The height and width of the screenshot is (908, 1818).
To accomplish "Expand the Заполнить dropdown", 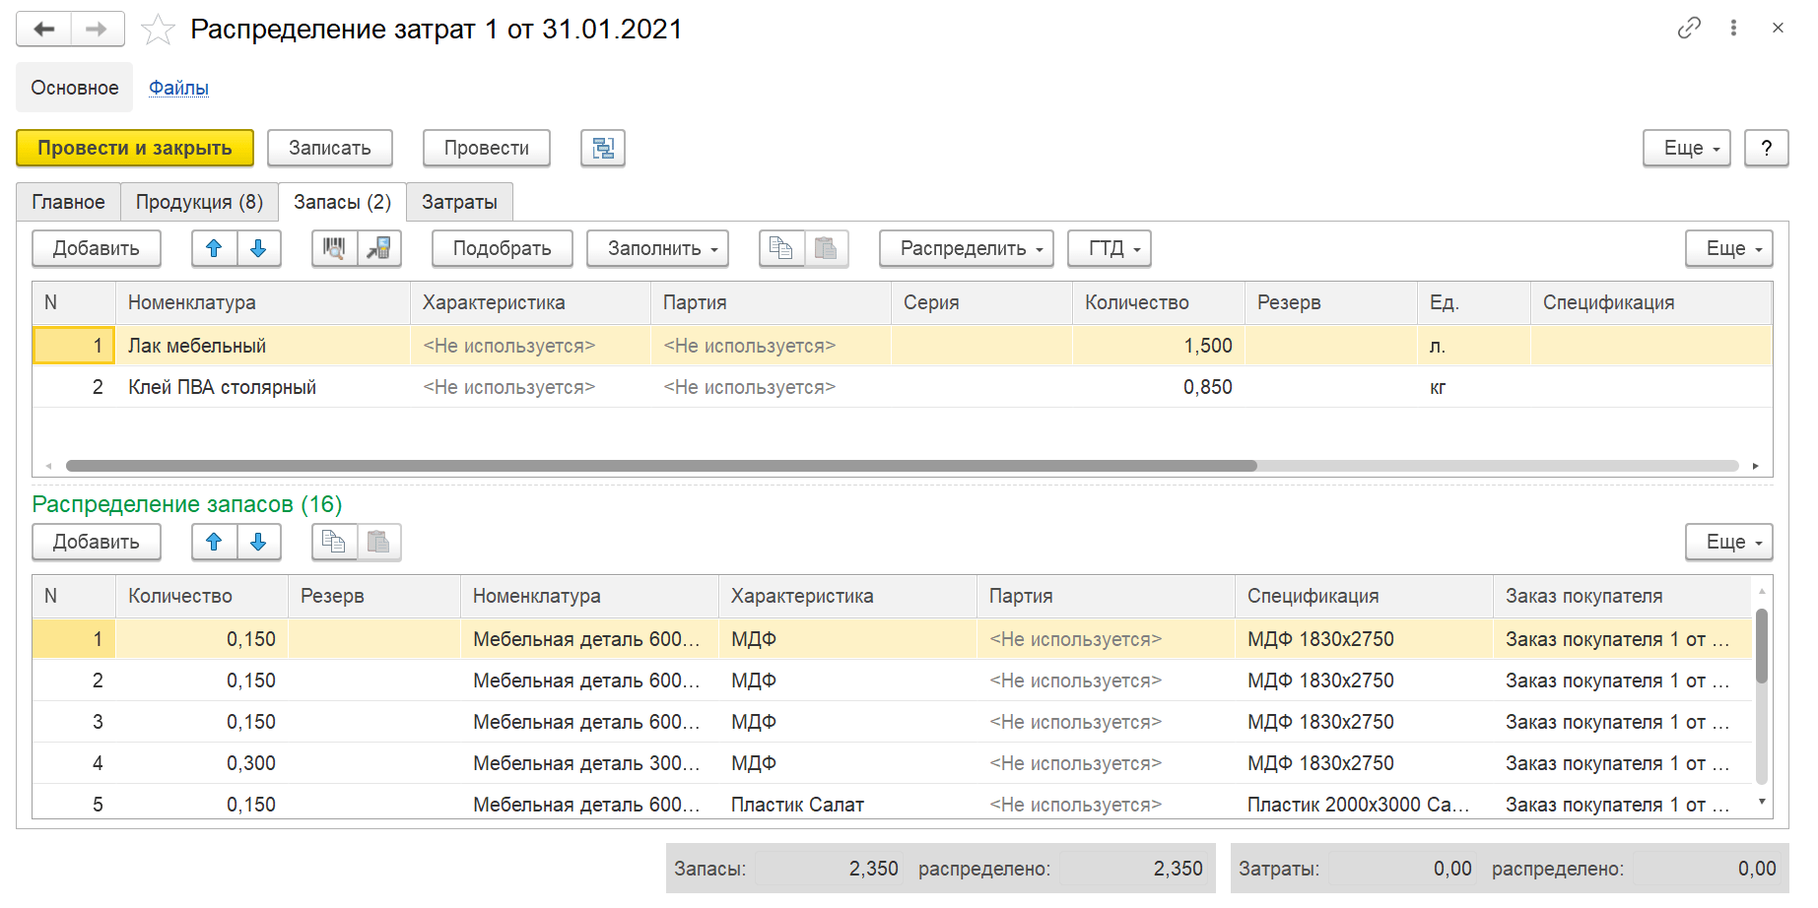I will pyautogui.click(x=657, y=248).
